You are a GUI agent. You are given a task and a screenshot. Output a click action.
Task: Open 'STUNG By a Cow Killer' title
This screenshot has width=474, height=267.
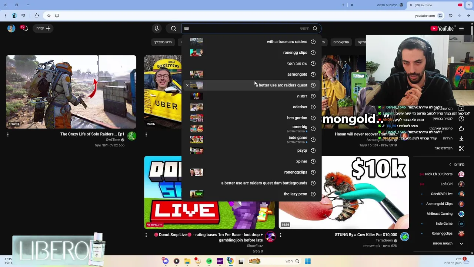pos(366,235)
